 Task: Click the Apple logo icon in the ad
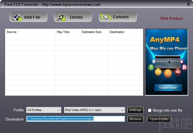pyautogui.click(x=182, y=62)
